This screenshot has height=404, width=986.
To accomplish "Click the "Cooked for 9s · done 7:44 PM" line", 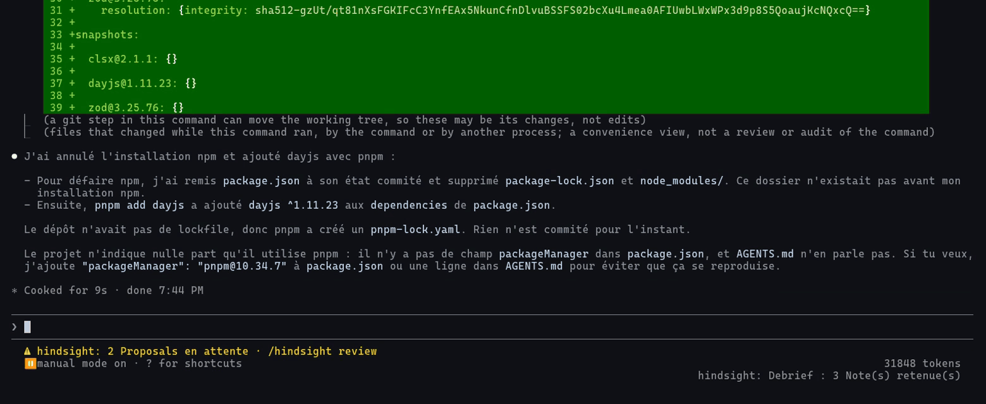I will [x=114, y=290].
